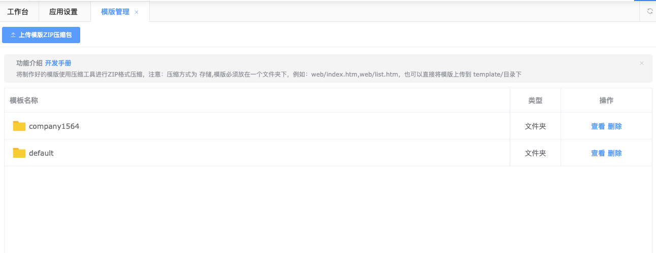This screenshot has height=253, width=656.
Task: Click the upload template ZIP button
Action: pyautogui.click(x=41, y=35)
